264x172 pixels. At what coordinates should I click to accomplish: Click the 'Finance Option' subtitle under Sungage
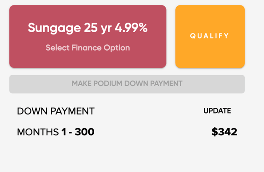(x=101, y=48)
